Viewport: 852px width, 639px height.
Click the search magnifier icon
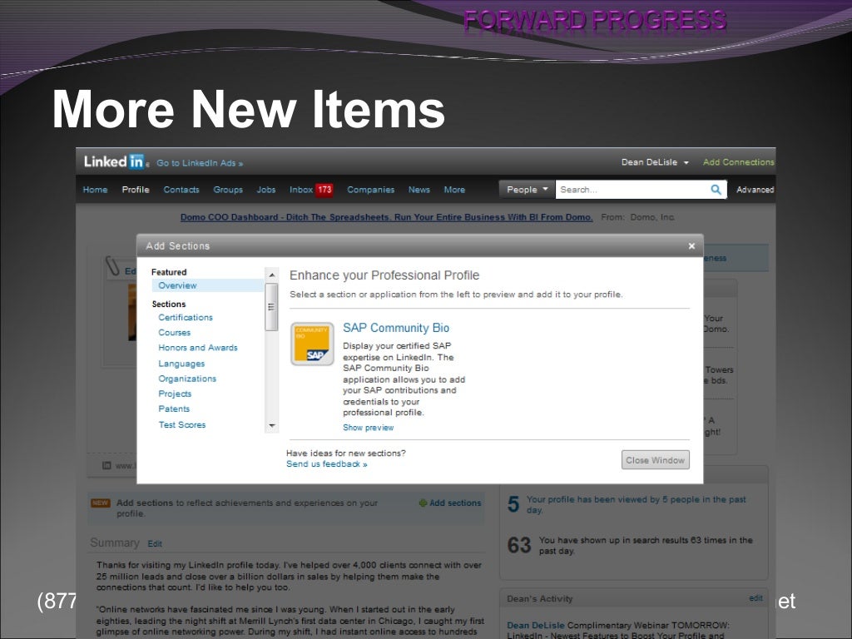coord(716,190)
